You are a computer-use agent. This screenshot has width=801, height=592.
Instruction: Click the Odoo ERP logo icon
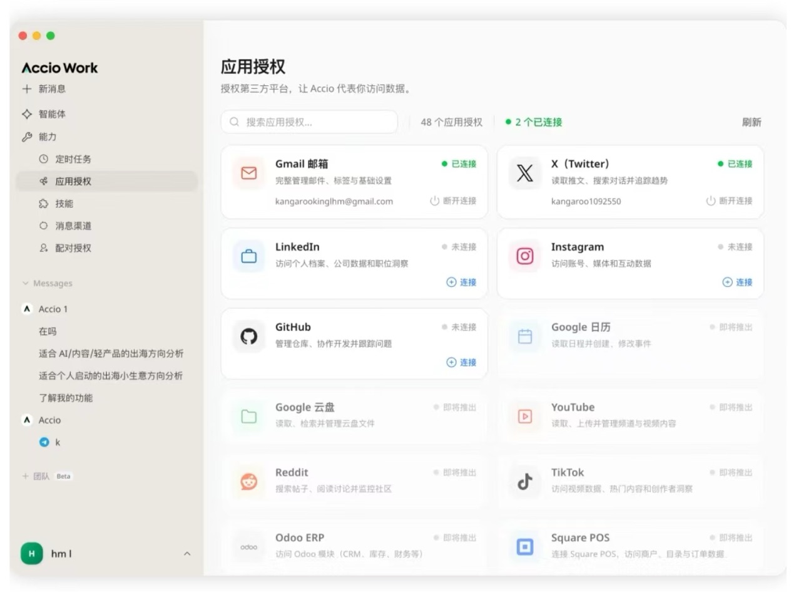(x=249, y=547)
